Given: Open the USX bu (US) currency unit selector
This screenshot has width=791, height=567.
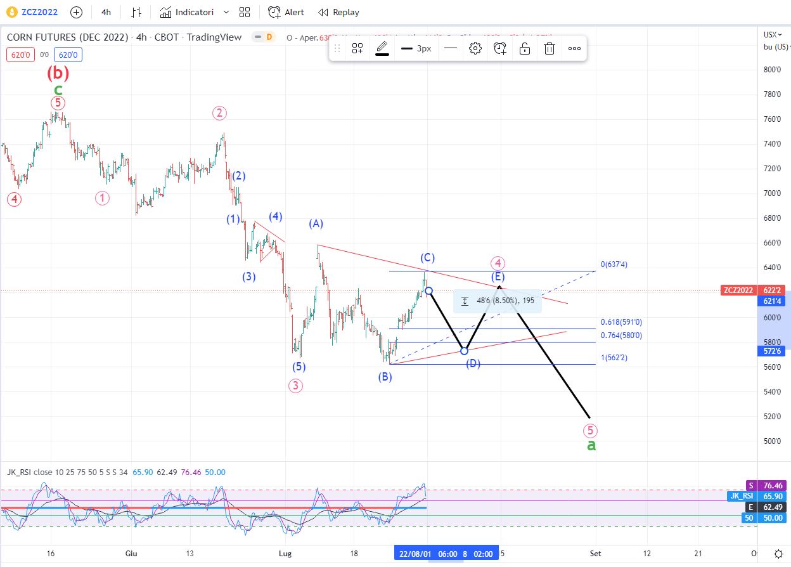Looking at the screenshot, I should pyautogui.click(x=774, y=41).
